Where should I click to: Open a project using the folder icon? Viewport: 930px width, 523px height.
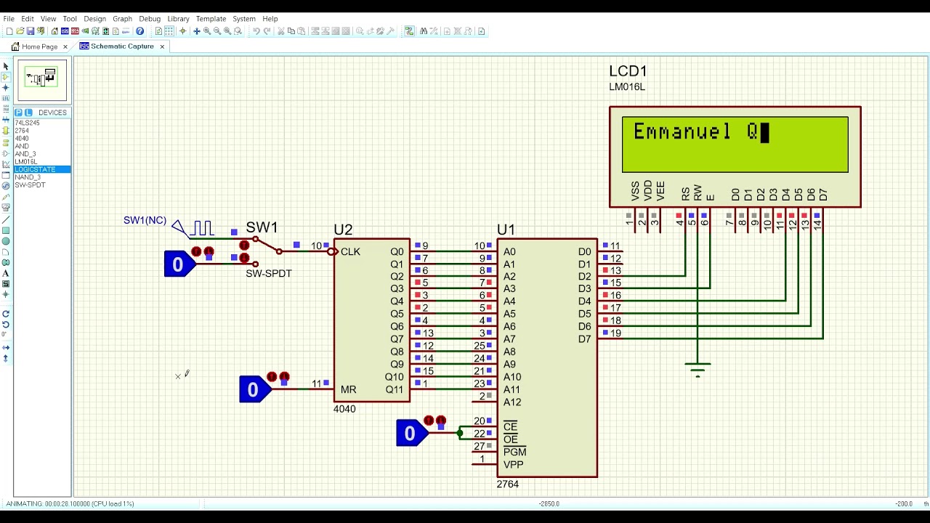click(20, 31)
